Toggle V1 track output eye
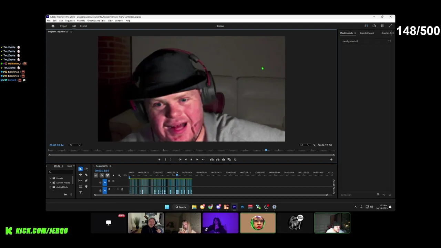Viewport: 441px width, 248px height. 113,181
